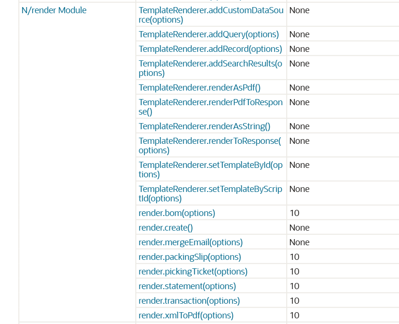Open TemplateRenderer.setTemplateById(options) link

[210, 169]
